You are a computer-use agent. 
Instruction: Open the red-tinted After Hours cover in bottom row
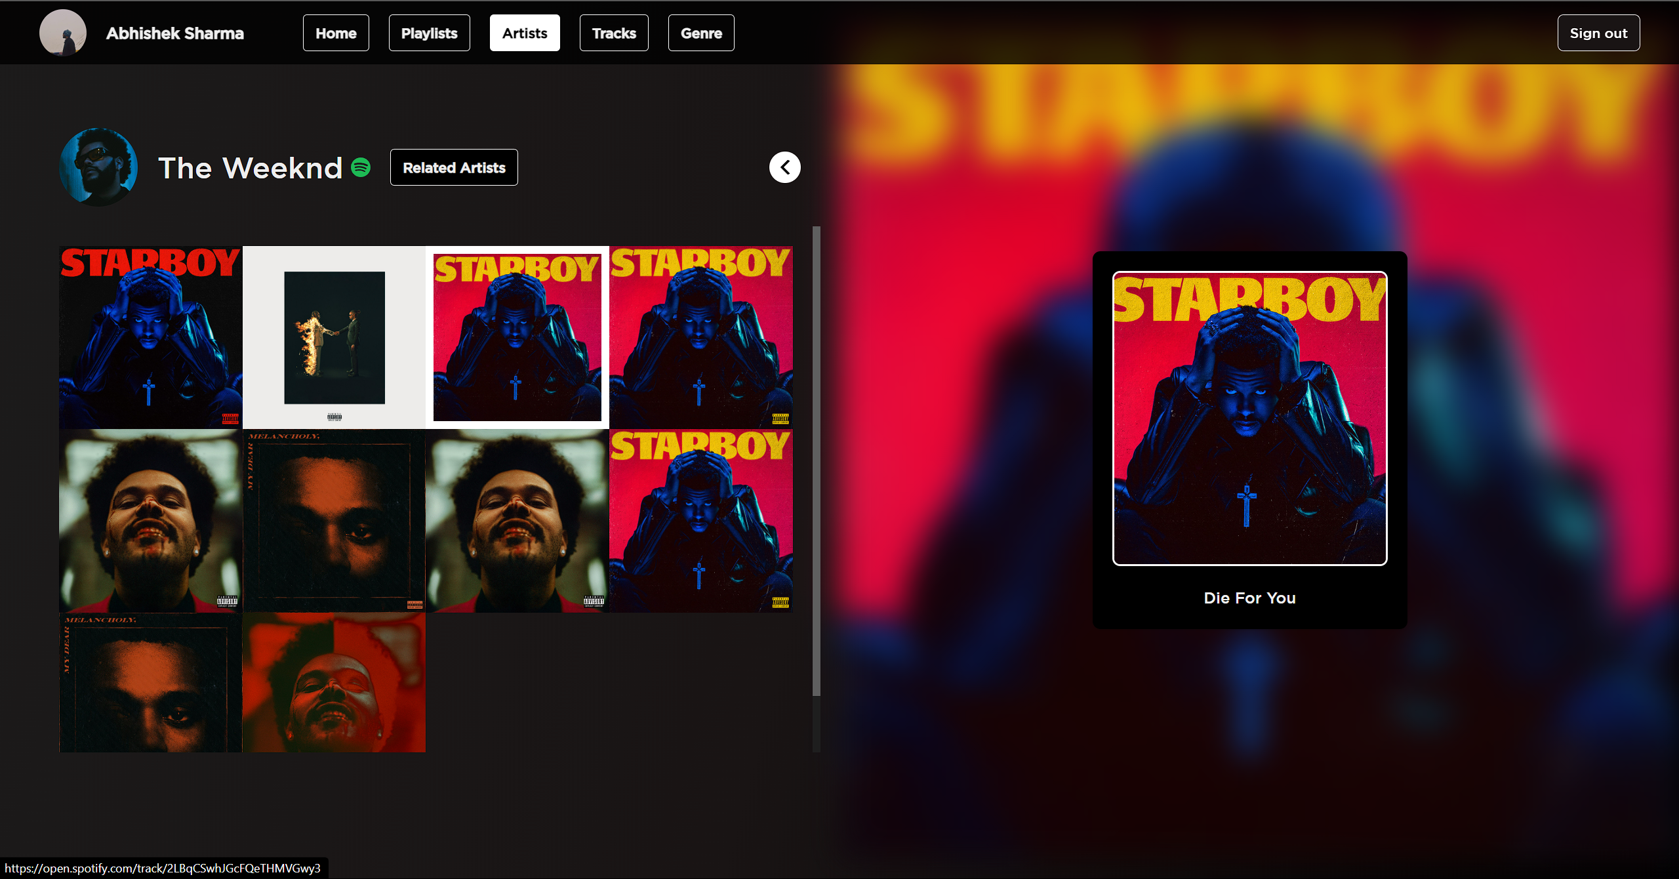[x=334, y=682]
